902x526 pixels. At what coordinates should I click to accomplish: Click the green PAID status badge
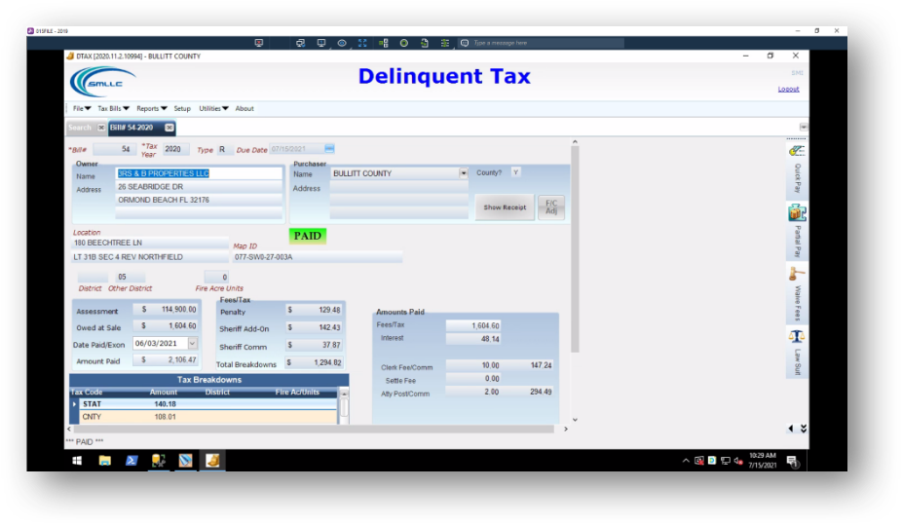(308, 236)
